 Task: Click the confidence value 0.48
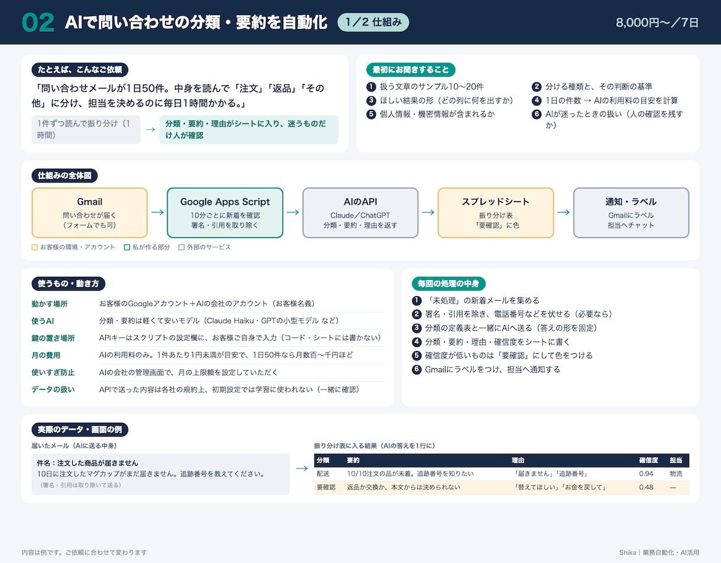tap(647, 487)
